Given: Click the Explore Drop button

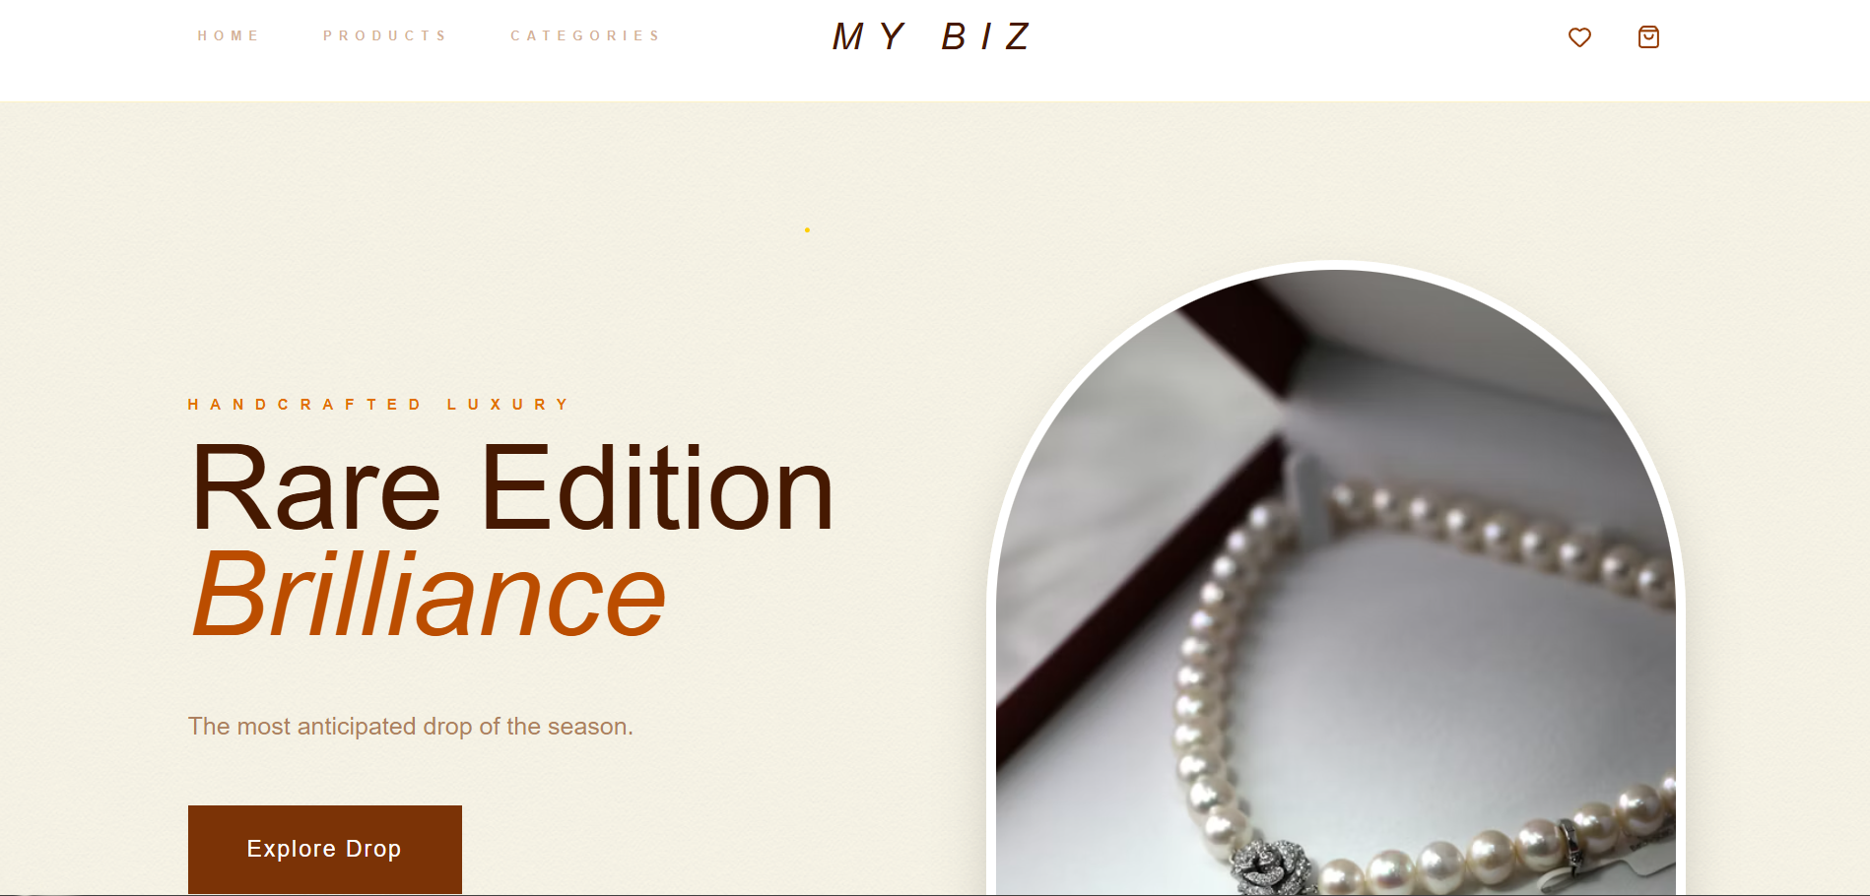Looking at the screenshot, I should [325, 849].
